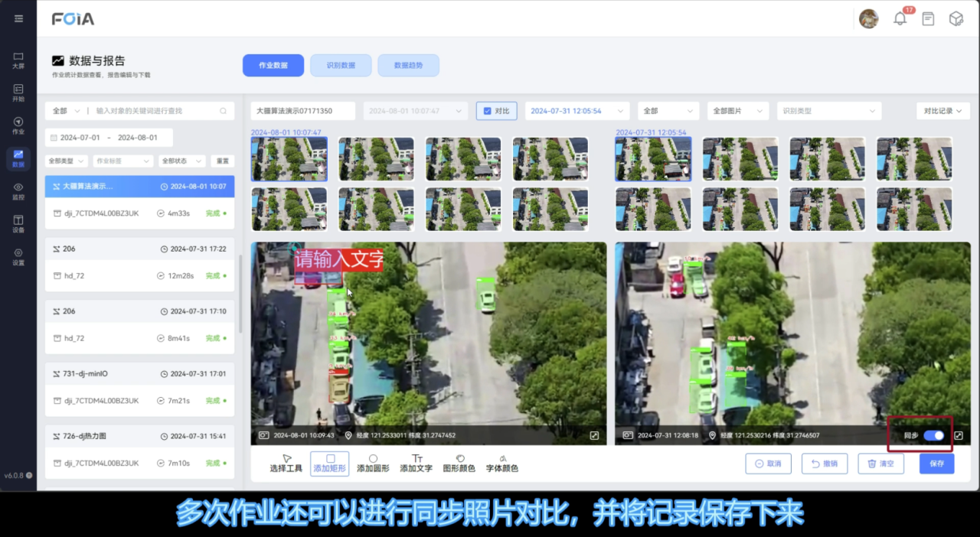Click the hamburger menu icon at top-left
Image resolution: width=980 pixels, height=537 pixels.
tap(18, 18)
